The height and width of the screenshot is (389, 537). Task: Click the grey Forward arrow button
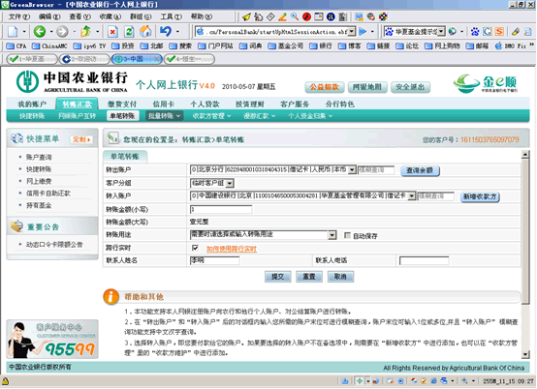coord(62,32)
